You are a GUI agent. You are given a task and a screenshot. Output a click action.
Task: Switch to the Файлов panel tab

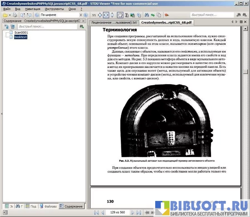48,206
